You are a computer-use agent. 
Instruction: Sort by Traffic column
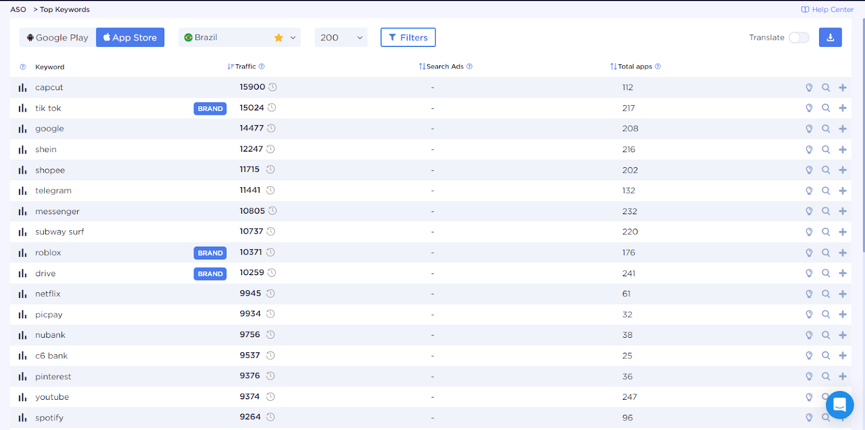(x=242, y=66)
